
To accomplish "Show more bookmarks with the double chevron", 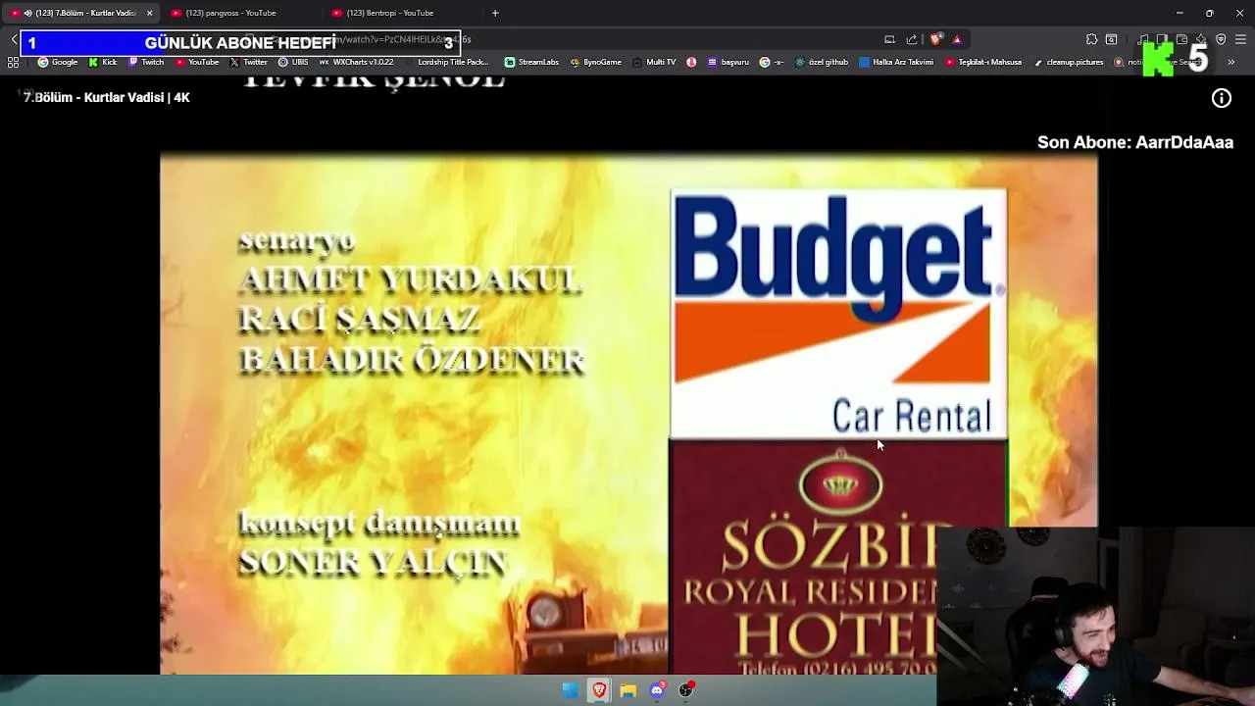I will click(x=1230, y=62).
